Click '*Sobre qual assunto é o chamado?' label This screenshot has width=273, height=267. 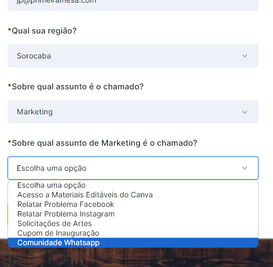coord(76,87)
